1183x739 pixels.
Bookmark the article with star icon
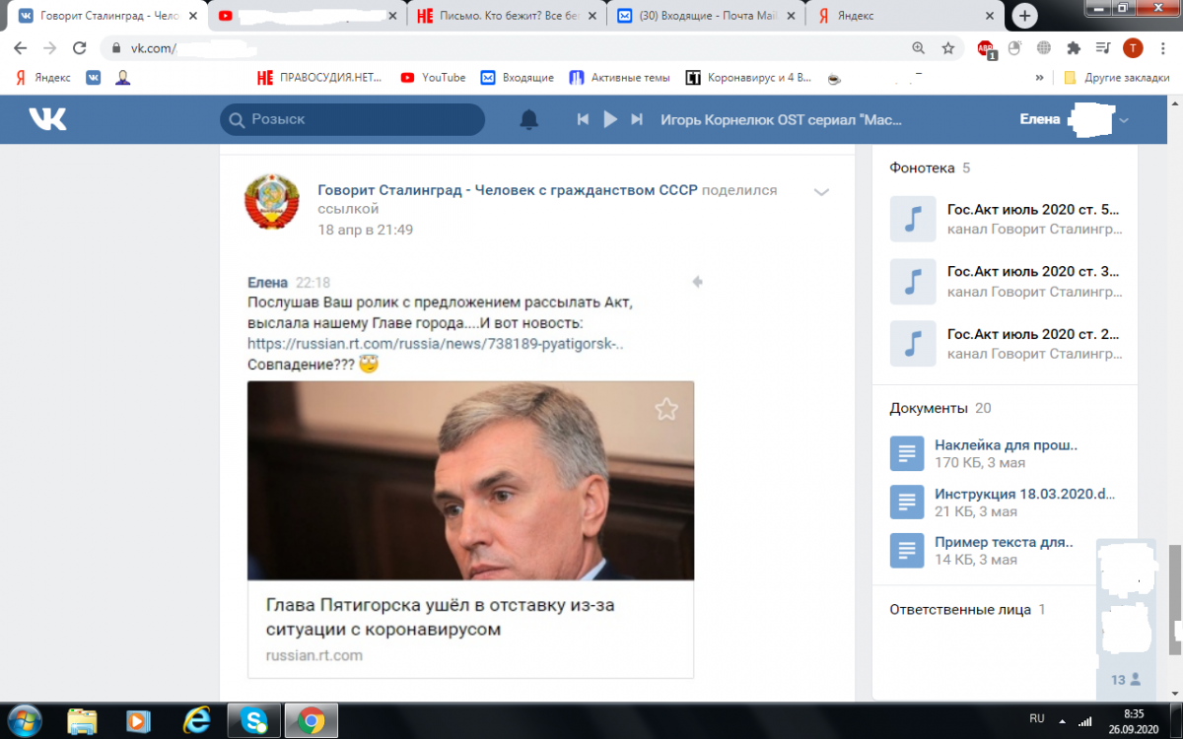pyautogui.click(x=666, y=409)
